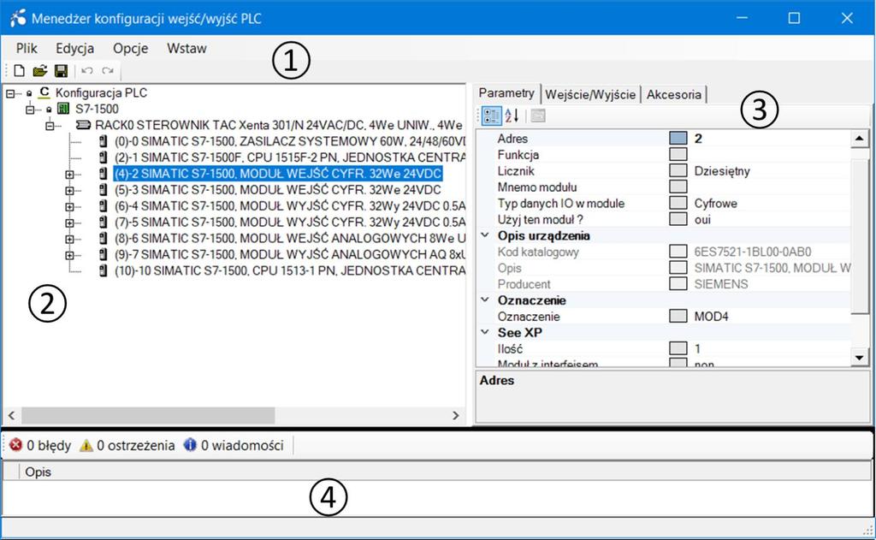Click the Undo arrow in the toolbar
The width and height of the screenshot is (876, 540).
coord(86,70)
